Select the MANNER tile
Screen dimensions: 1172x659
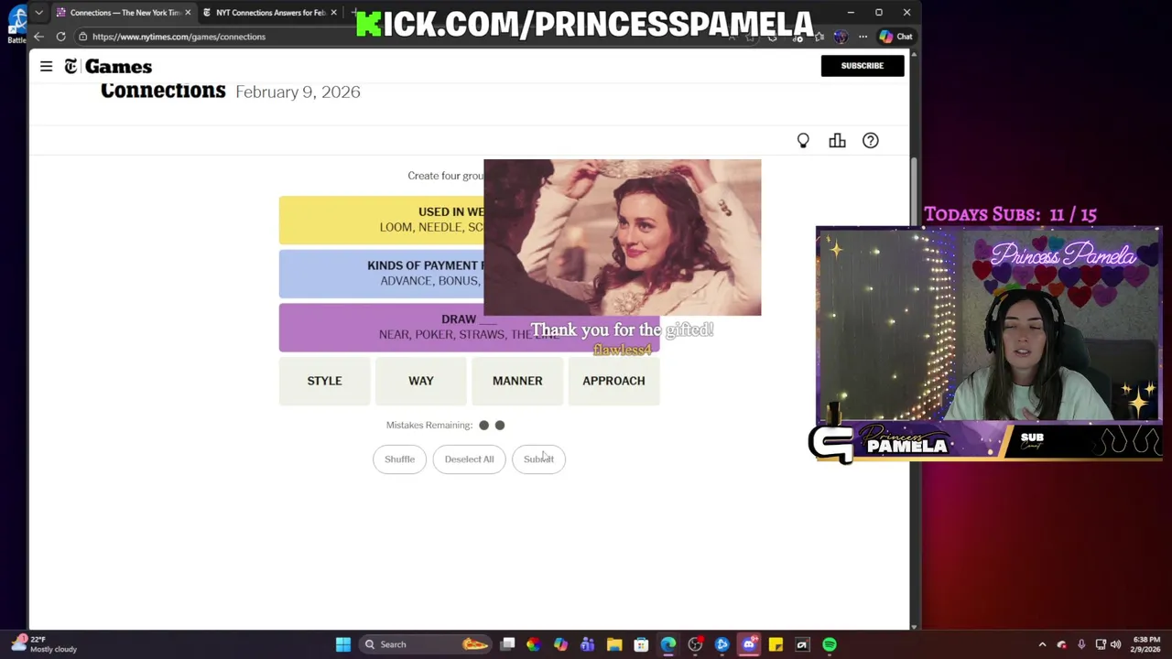[517, 381]
